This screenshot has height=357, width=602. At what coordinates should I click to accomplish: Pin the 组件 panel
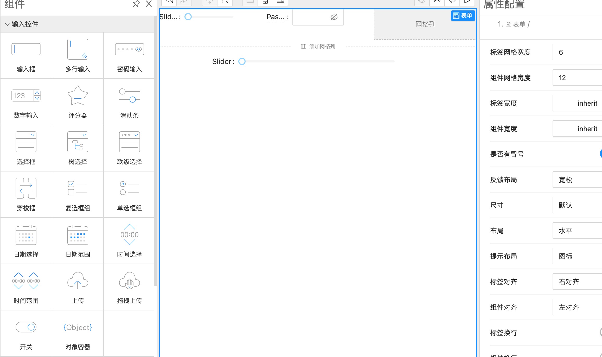pyautogui.click(x=136, y=4)
